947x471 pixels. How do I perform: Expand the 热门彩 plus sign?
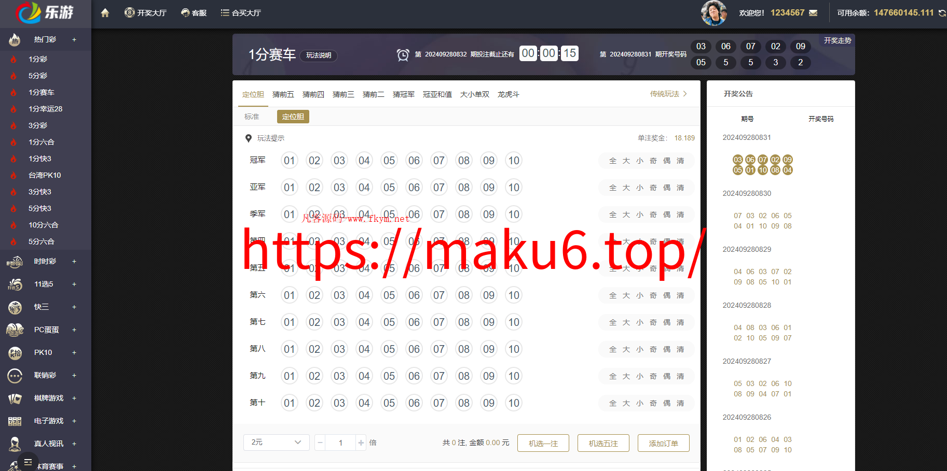tap(74, 39)
